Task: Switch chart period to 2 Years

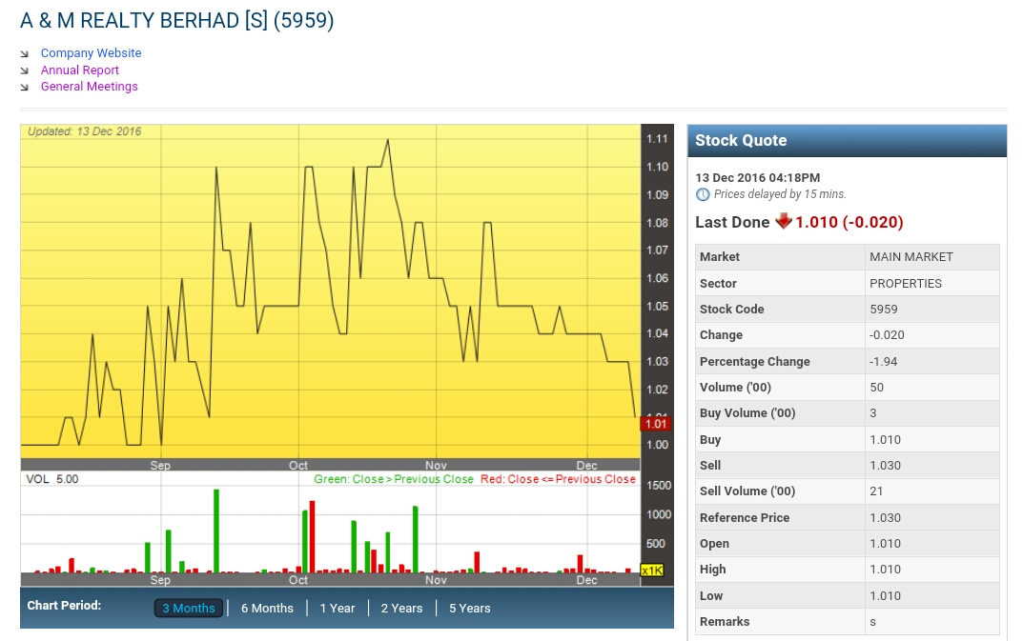Action: click(402, 608)
